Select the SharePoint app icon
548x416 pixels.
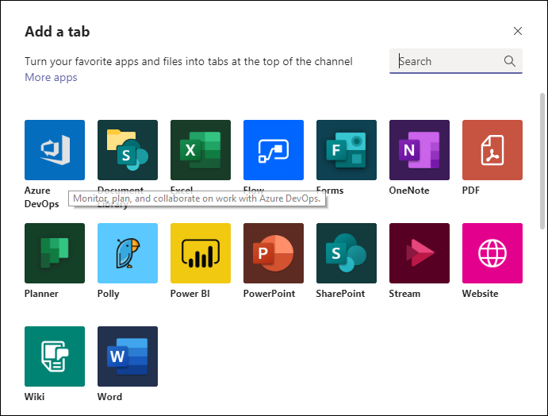click(347, 253)
